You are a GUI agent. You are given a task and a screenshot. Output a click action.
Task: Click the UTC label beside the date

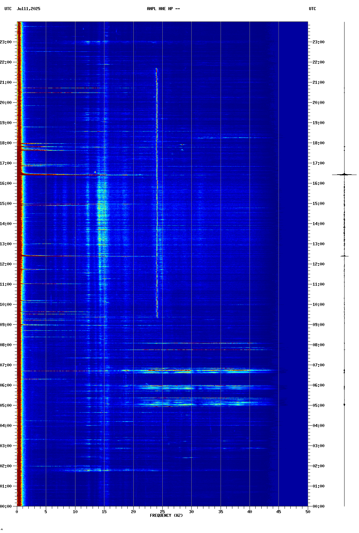[8, 9]
